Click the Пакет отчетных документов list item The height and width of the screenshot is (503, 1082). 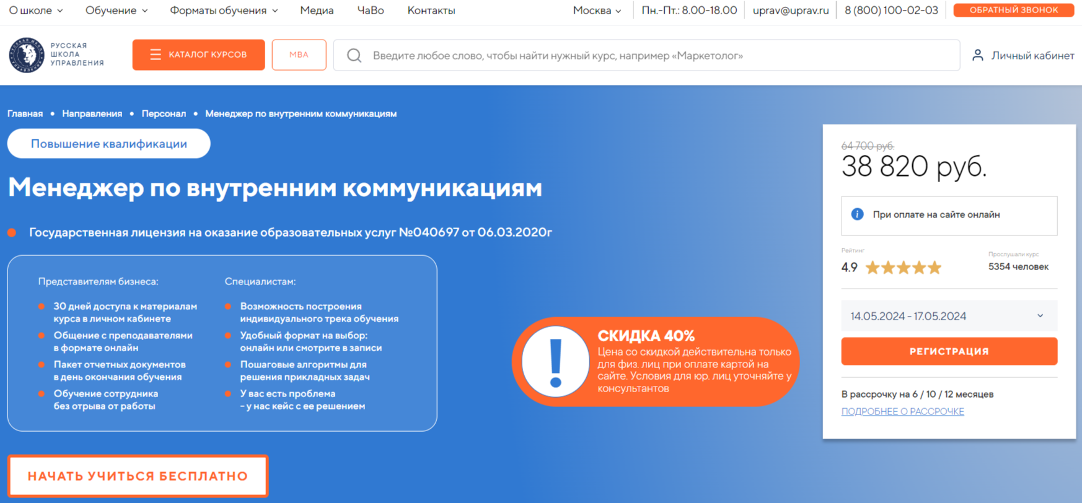tap(120, 370)
